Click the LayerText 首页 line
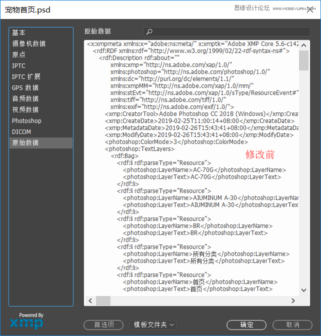The height and width of the screenshot is (336, 321). (197, 289)
